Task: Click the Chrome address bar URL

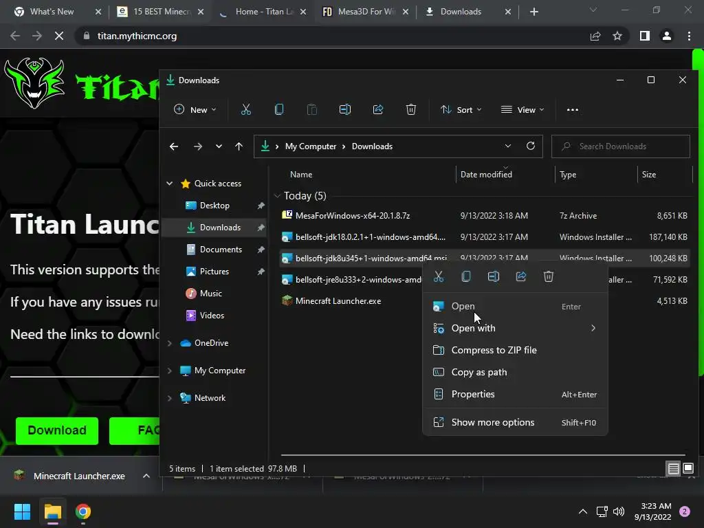Action: click(137, 36)
